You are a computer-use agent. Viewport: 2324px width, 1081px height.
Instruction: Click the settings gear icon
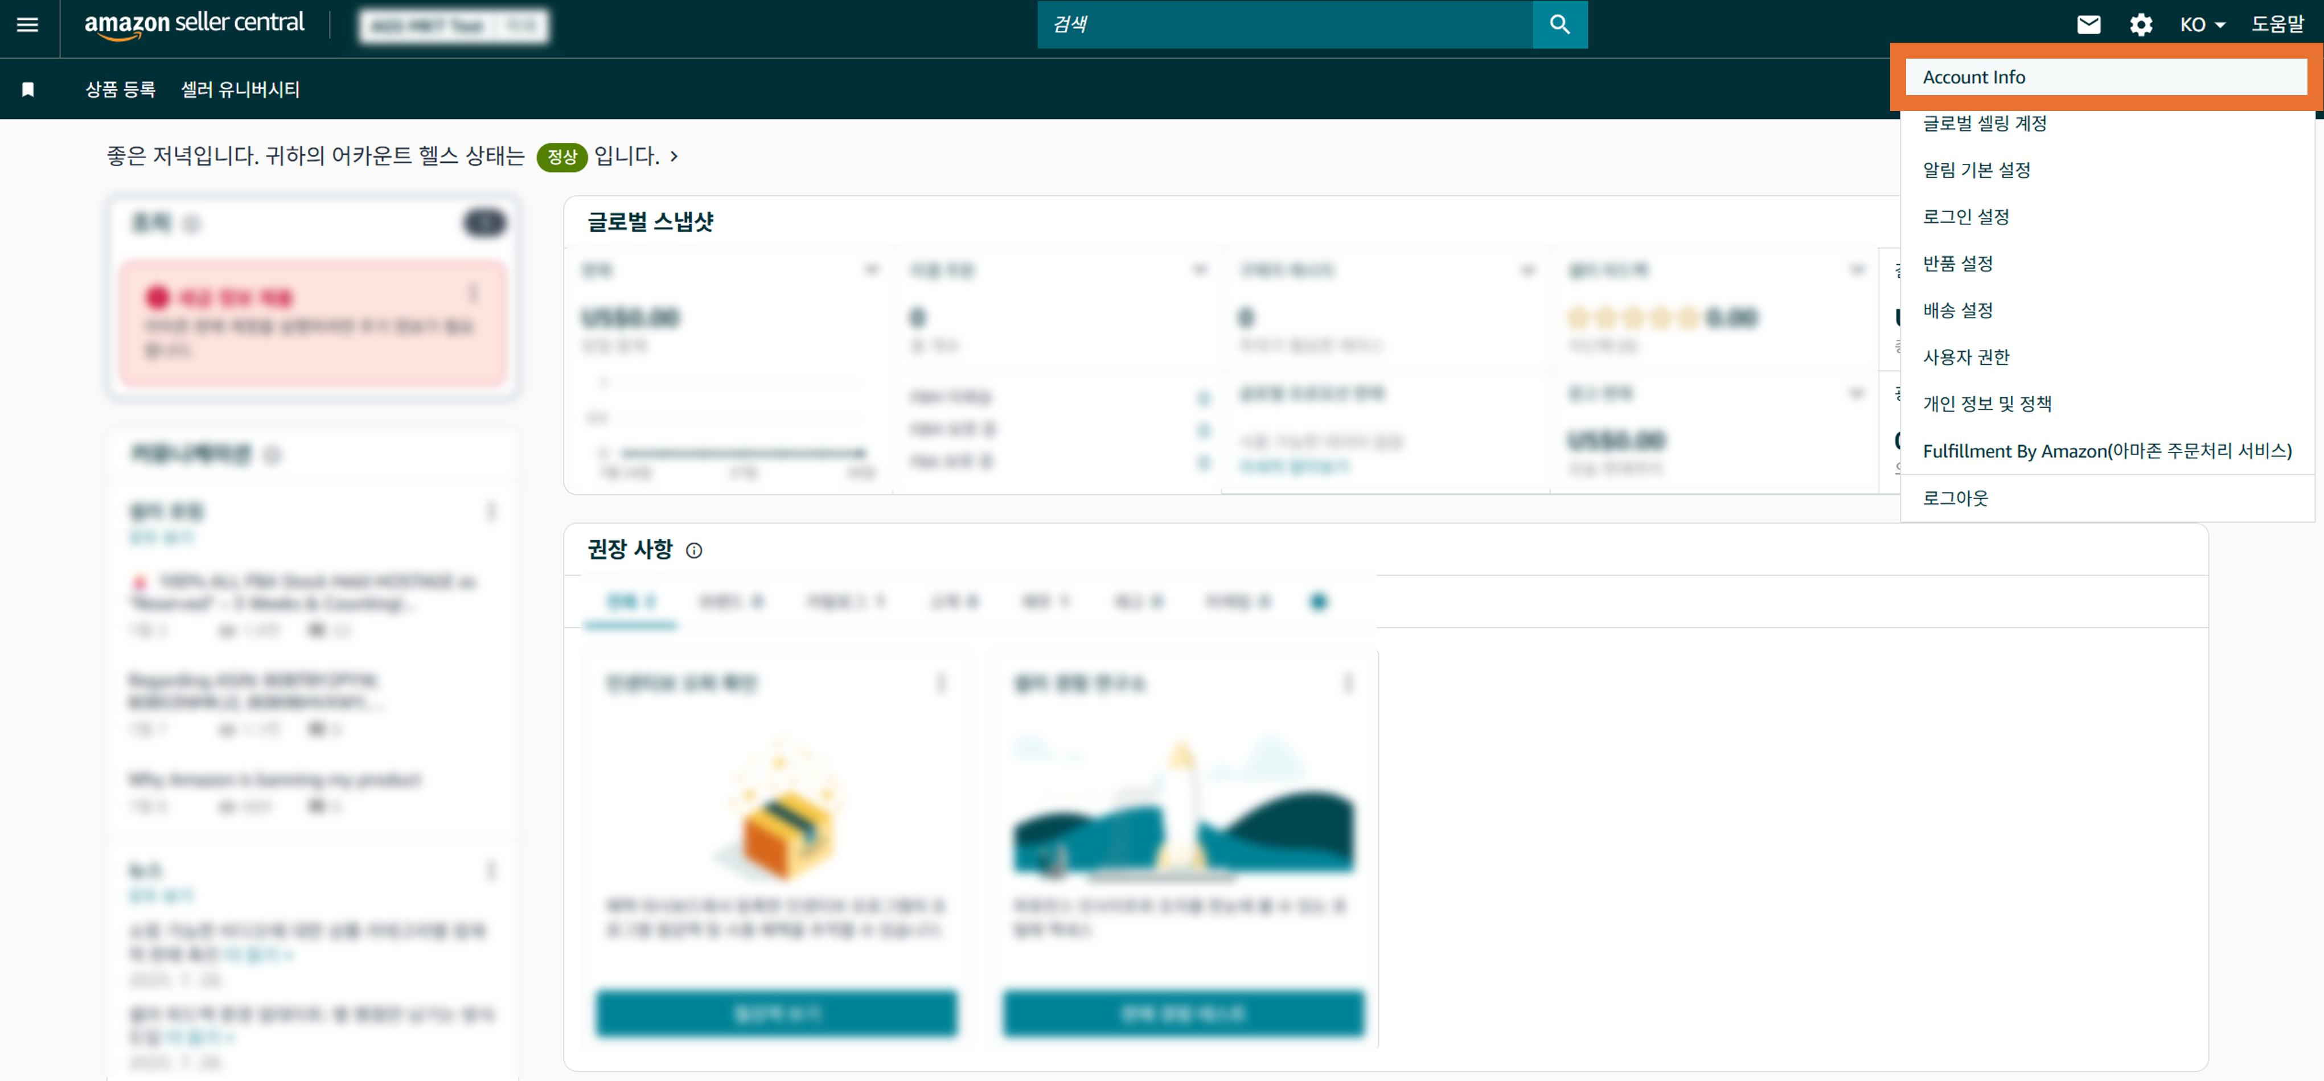pos(2141,24)
